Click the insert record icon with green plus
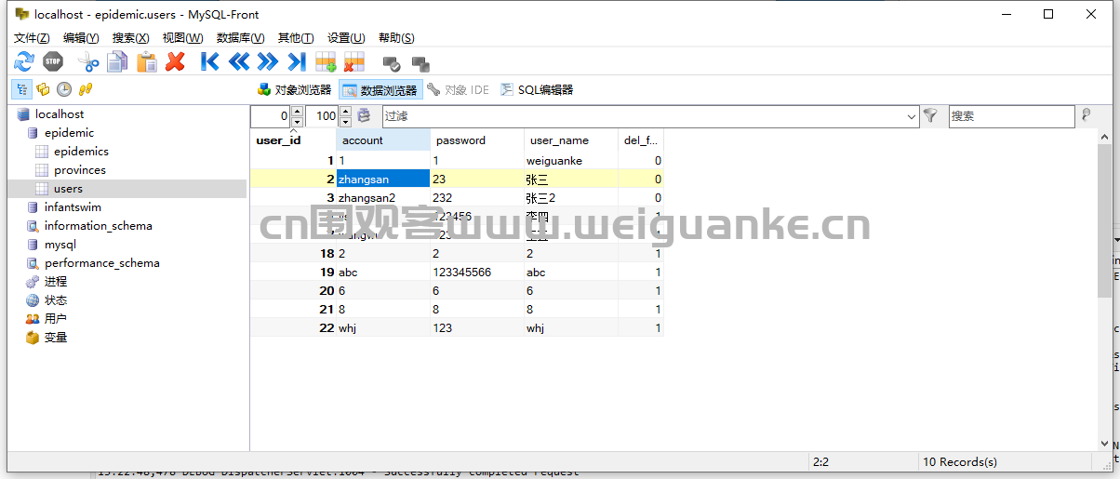The image size is (1120, 479). tap(326, 62)
